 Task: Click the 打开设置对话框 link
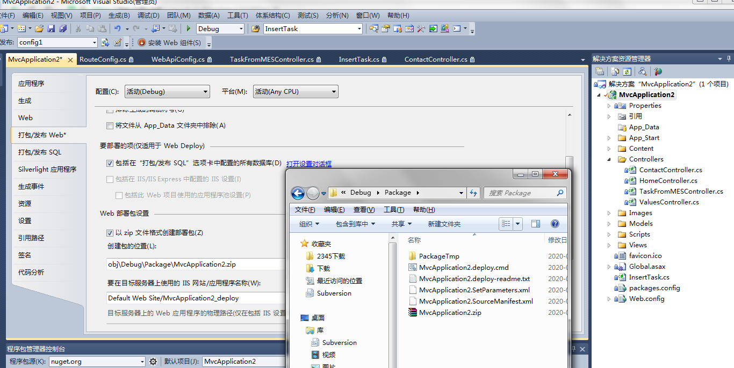[309, 164]
